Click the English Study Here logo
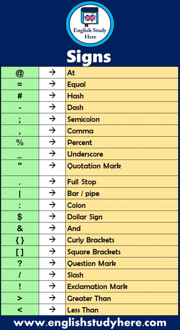 point(90,24)
